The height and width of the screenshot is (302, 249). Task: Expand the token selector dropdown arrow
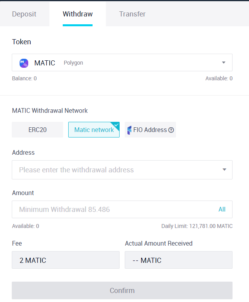[224, 63]
